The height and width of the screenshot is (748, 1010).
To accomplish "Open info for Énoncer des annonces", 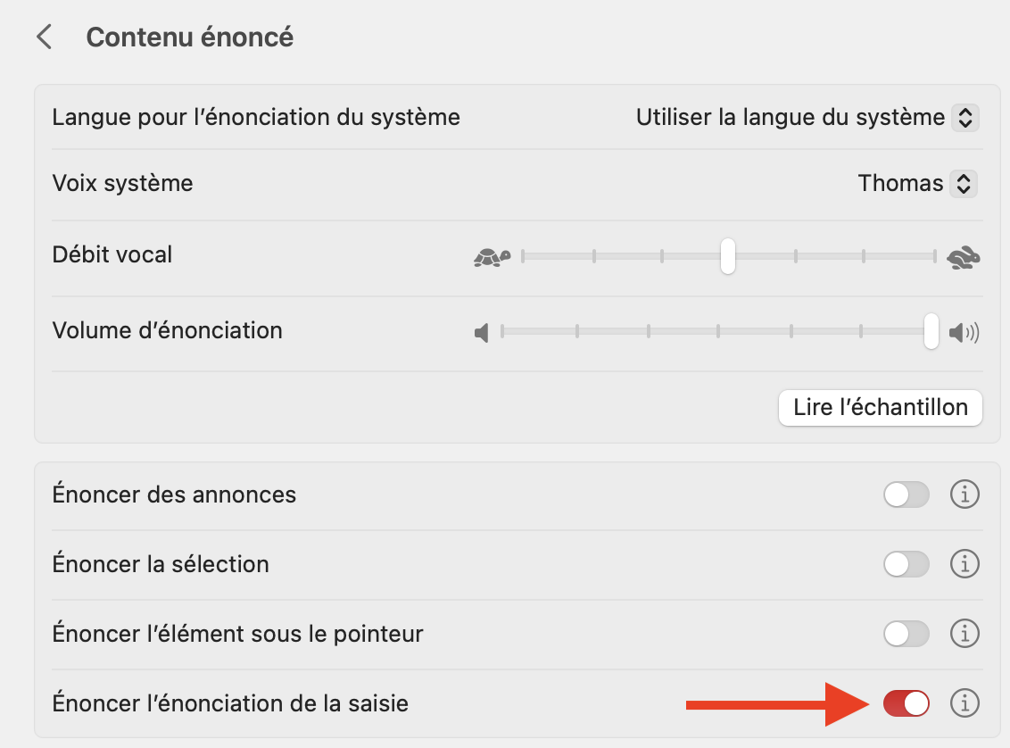I will pyautogui.click(x=964, y=494).
